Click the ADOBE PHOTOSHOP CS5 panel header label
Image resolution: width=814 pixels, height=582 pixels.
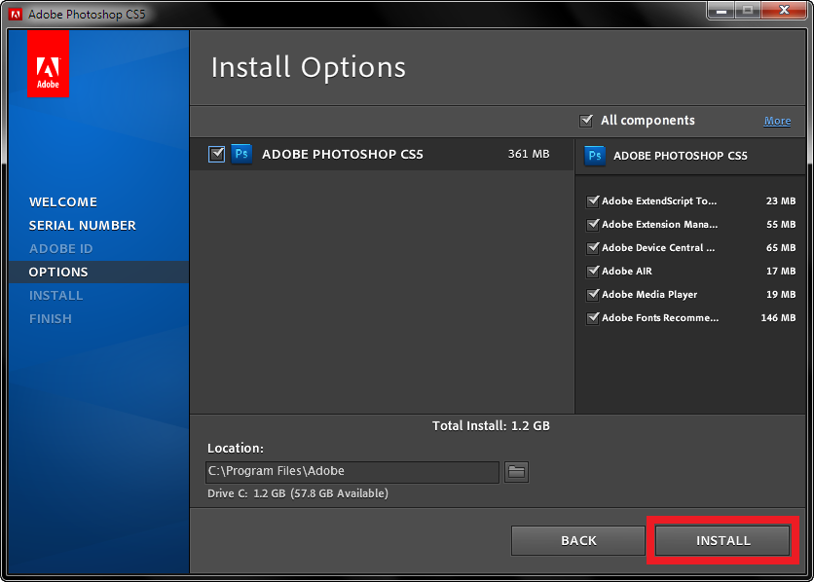pyautogui.click(x=680, y=156)
